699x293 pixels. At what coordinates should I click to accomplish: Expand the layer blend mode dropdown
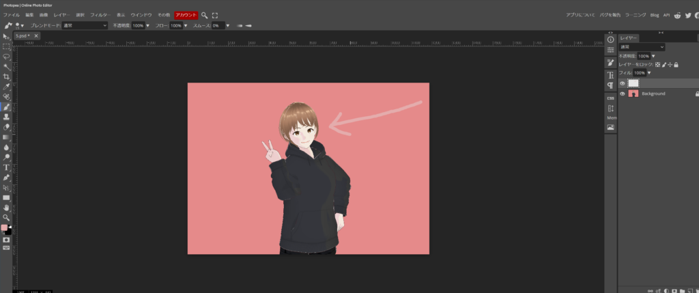pos(642,47)
